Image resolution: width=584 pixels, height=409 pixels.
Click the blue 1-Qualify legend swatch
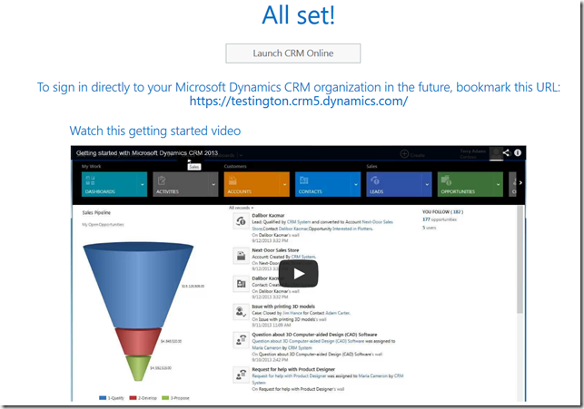[103, 398]
